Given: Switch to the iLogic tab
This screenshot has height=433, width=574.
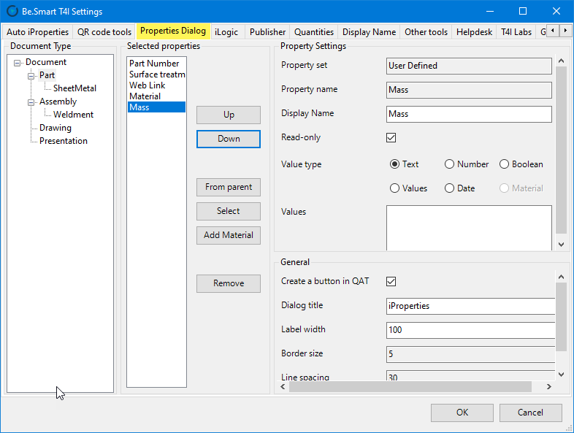Looking at the screenshot, I should click(x=226, y=32).
